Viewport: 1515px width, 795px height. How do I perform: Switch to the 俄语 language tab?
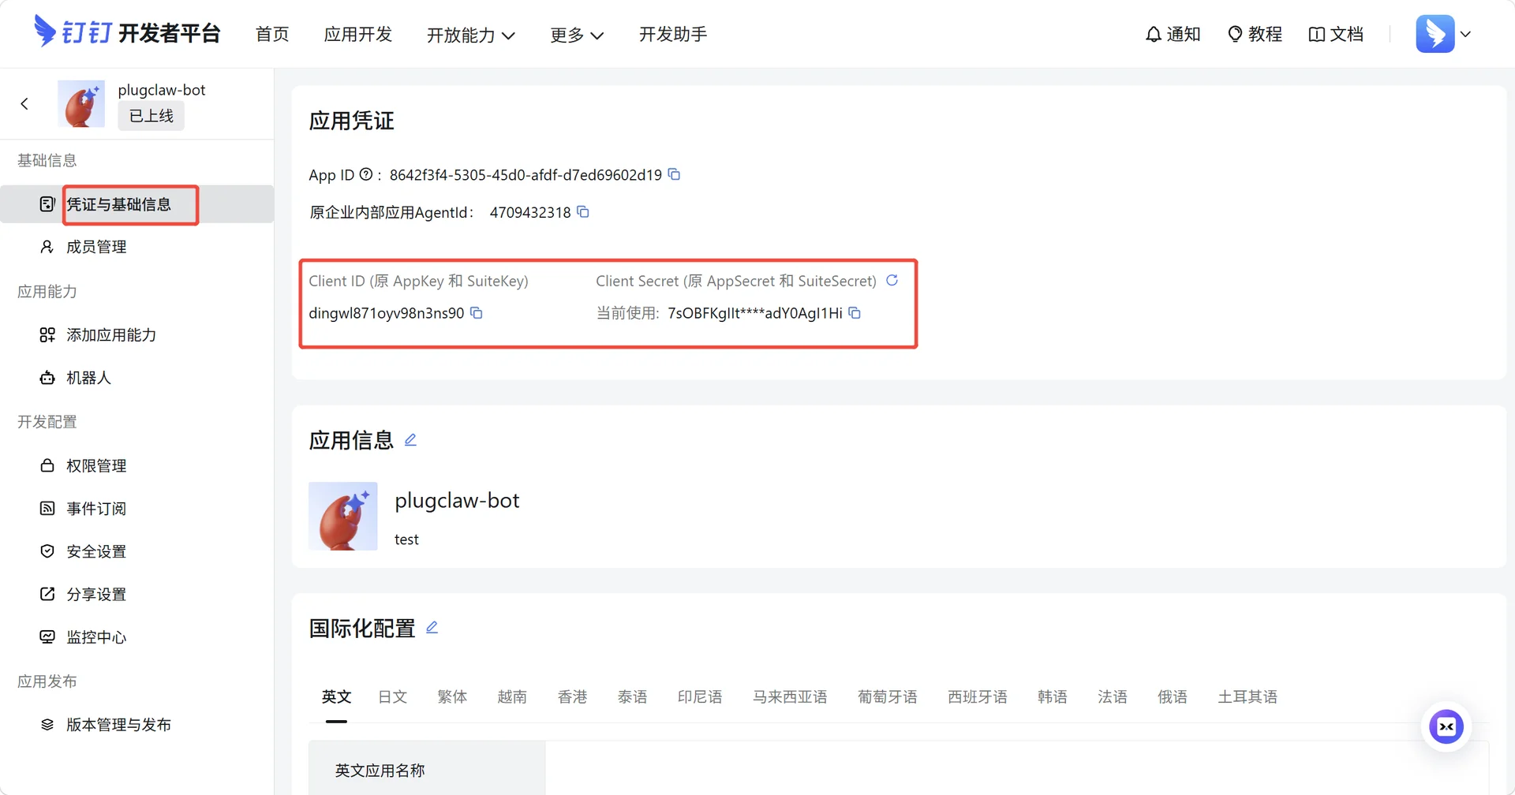click(1173, 696)
